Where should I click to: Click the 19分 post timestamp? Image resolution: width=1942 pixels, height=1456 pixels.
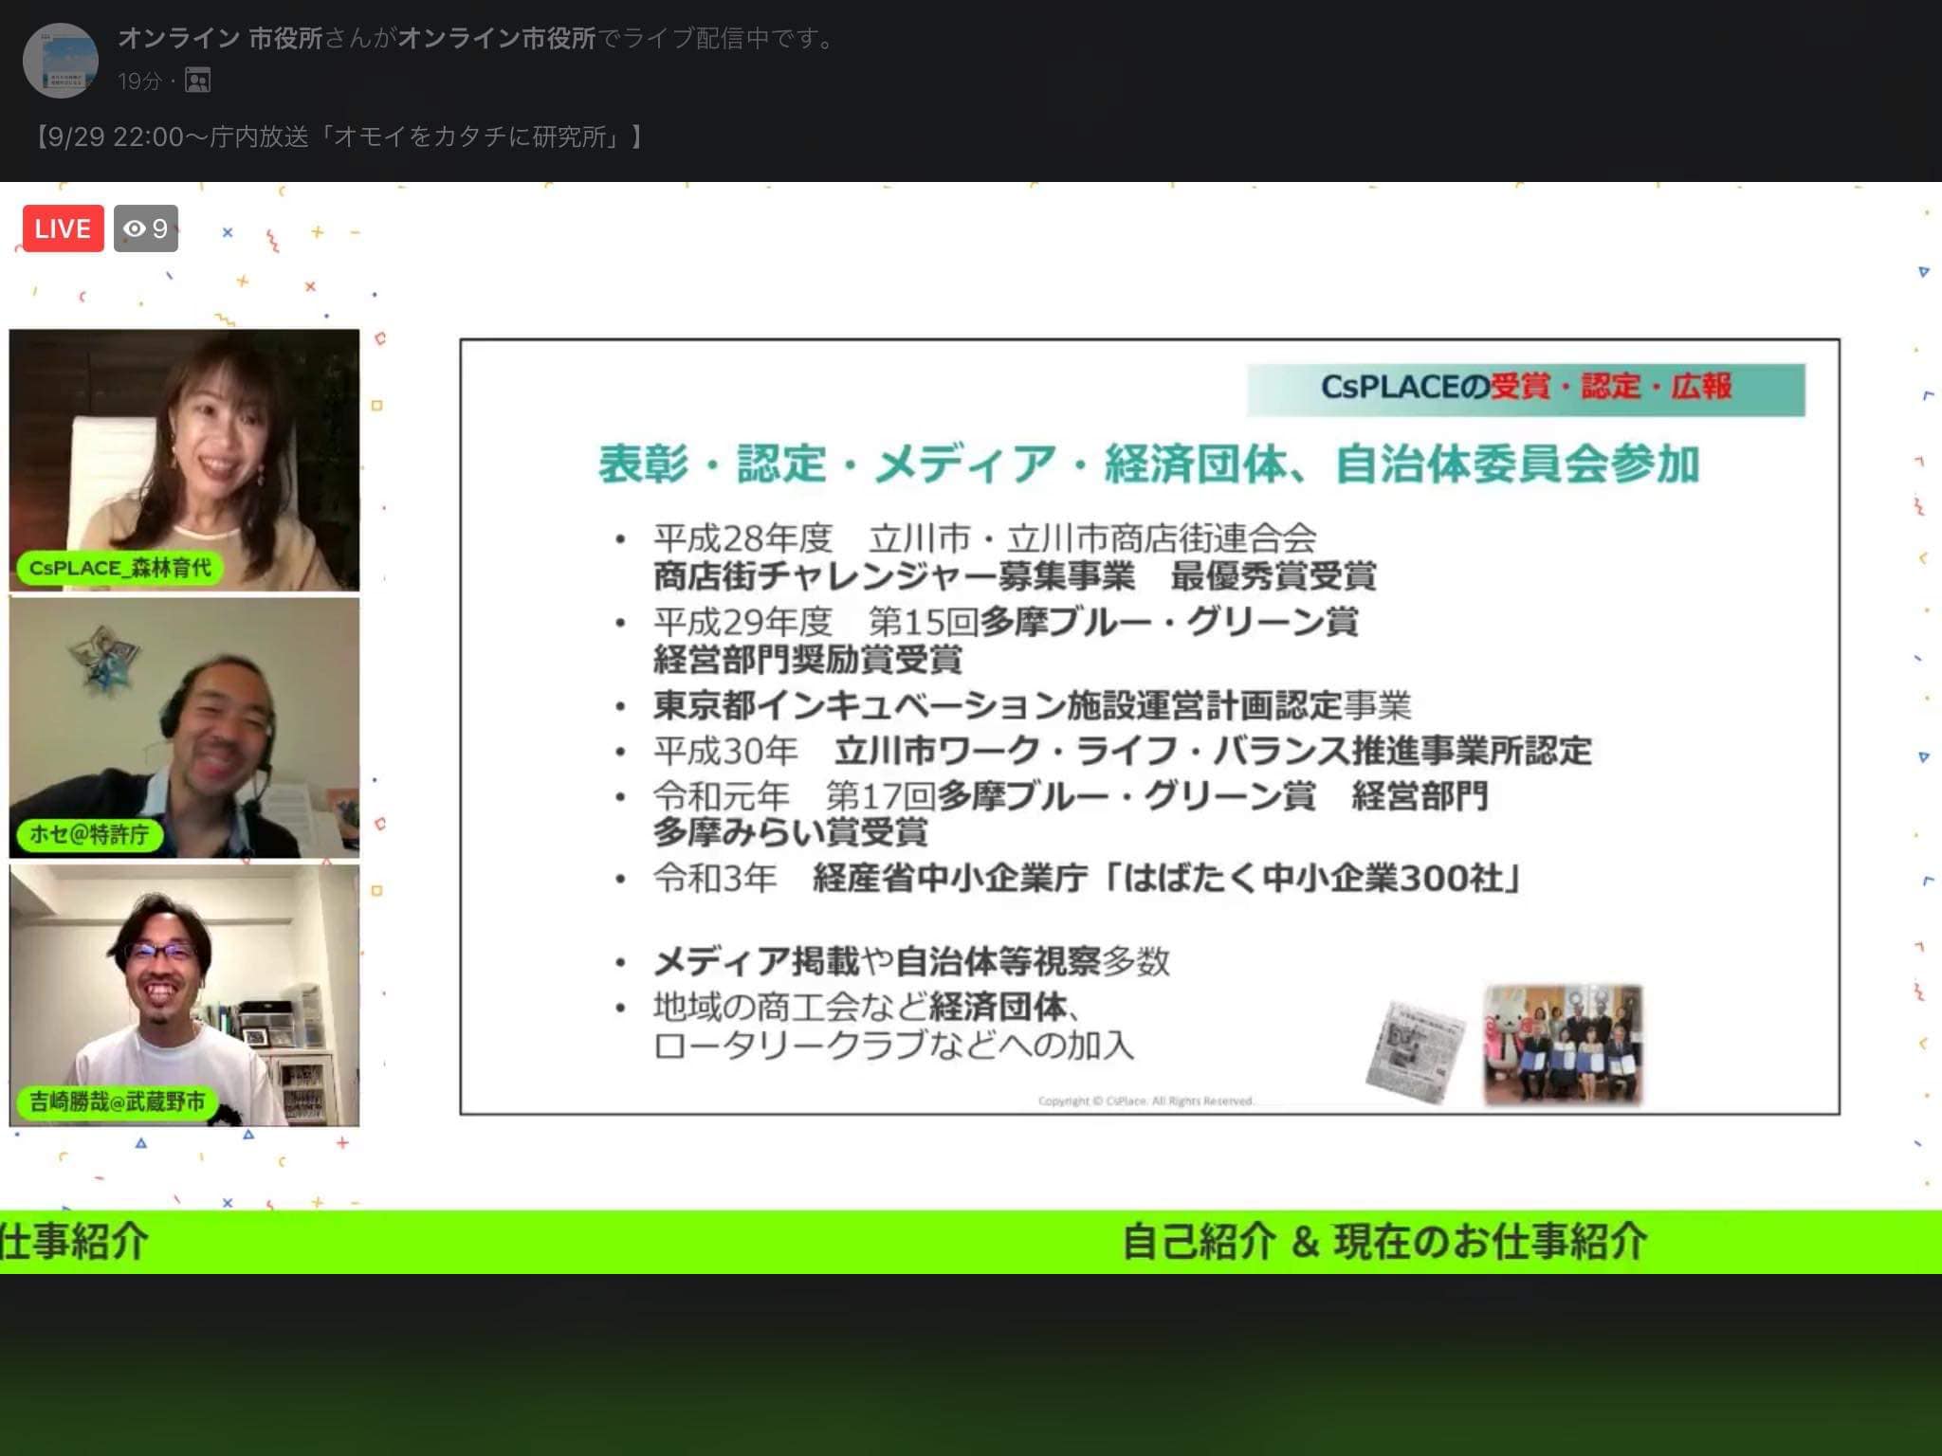(x=138, y=82)
